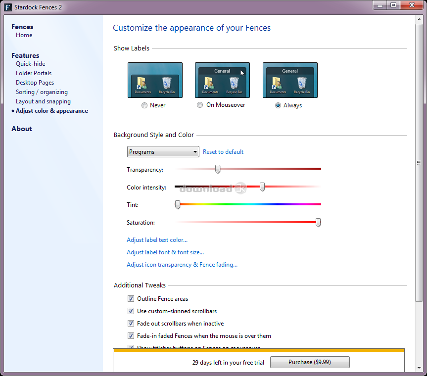Screen dimensions: 427x376
Task: Open the About section
Action: tap(21, 129)
